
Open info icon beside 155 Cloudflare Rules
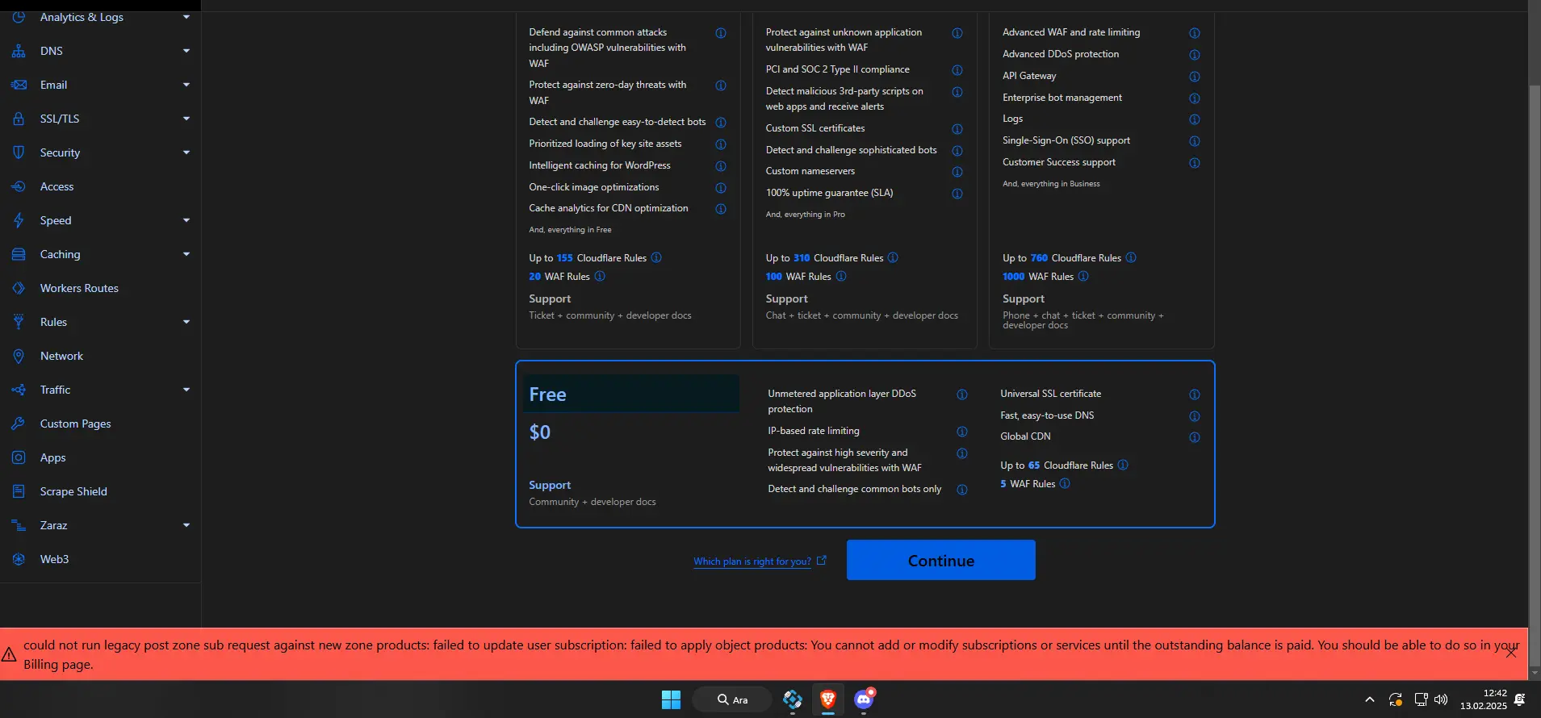coord(656,257)
